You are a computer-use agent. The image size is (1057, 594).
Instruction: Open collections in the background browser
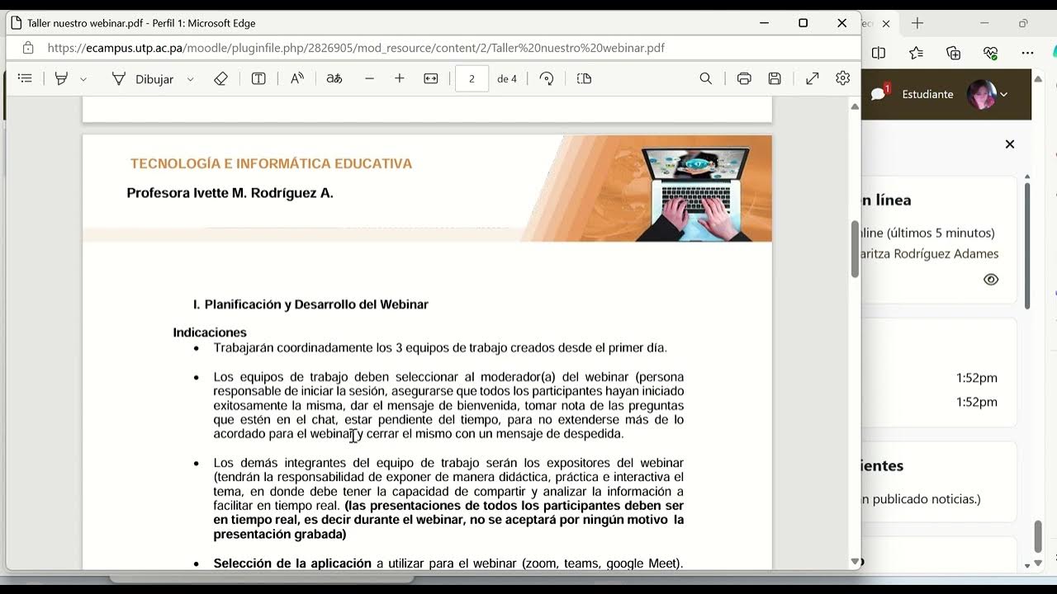pyautogui.click(x=954, y=53)
